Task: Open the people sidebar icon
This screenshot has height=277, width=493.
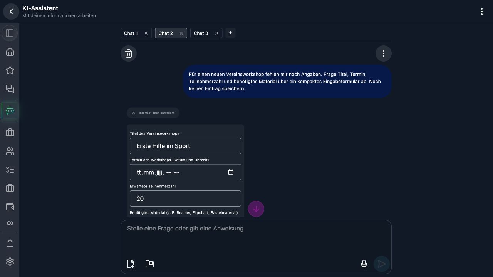Action: click(10, 151)
